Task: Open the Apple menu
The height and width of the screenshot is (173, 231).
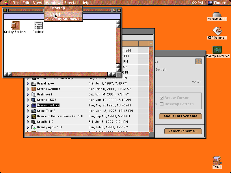Action: (7, 3)
